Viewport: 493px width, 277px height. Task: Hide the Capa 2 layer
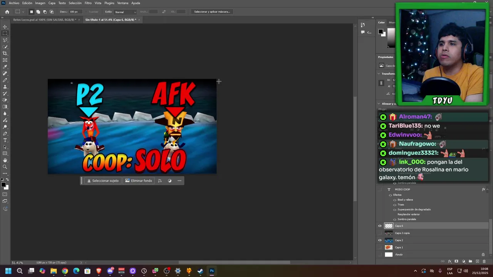click(380, 240)
